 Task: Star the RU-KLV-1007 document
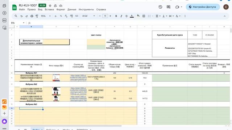[x=50, y=6]
